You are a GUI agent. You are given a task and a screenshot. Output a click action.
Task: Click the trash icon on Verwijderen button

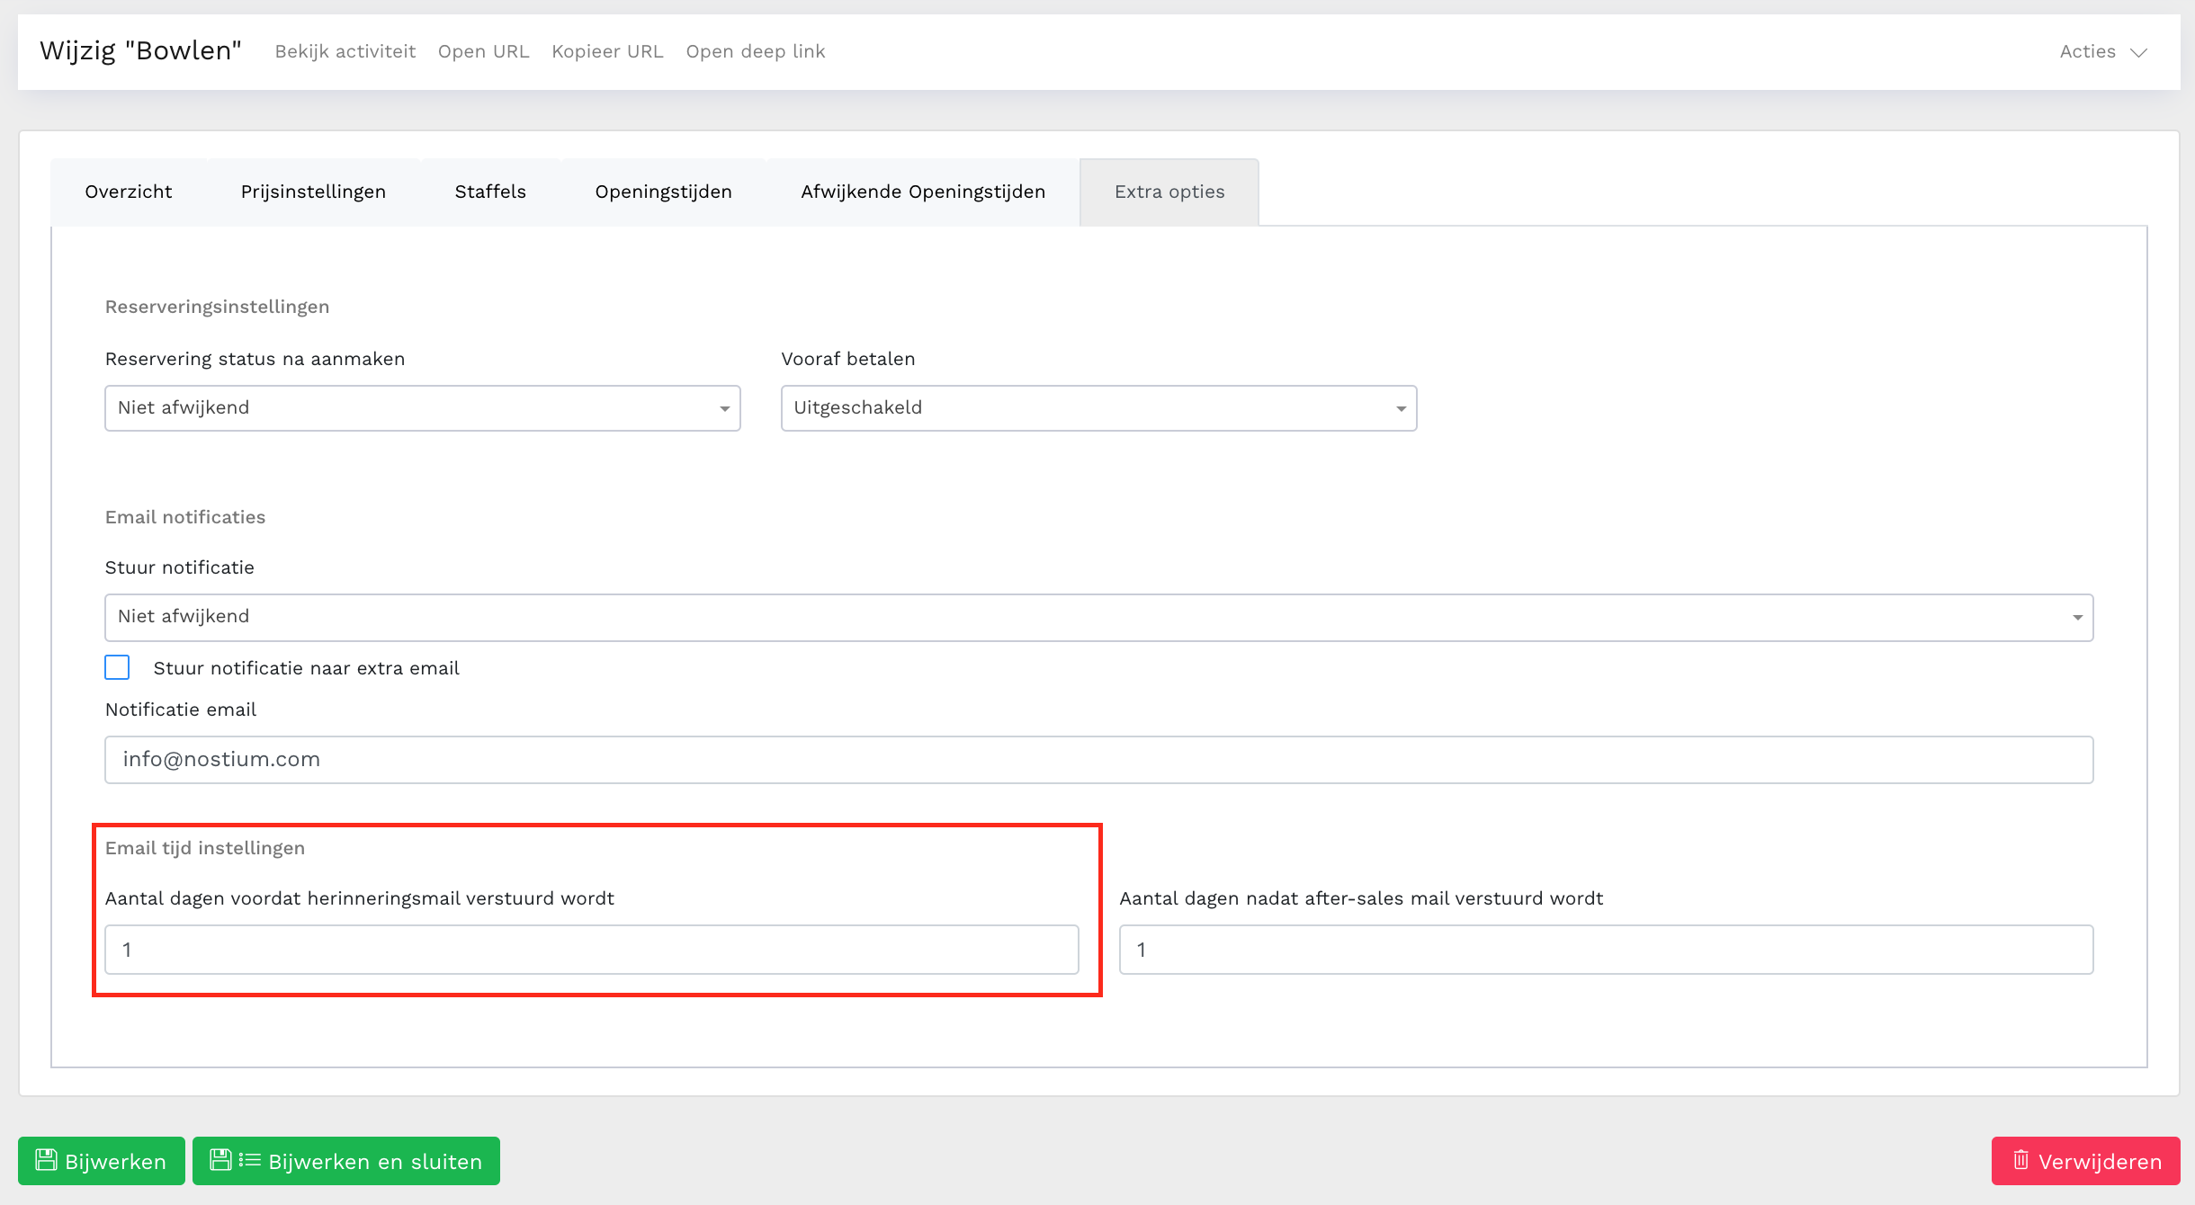(2020, 1160)
